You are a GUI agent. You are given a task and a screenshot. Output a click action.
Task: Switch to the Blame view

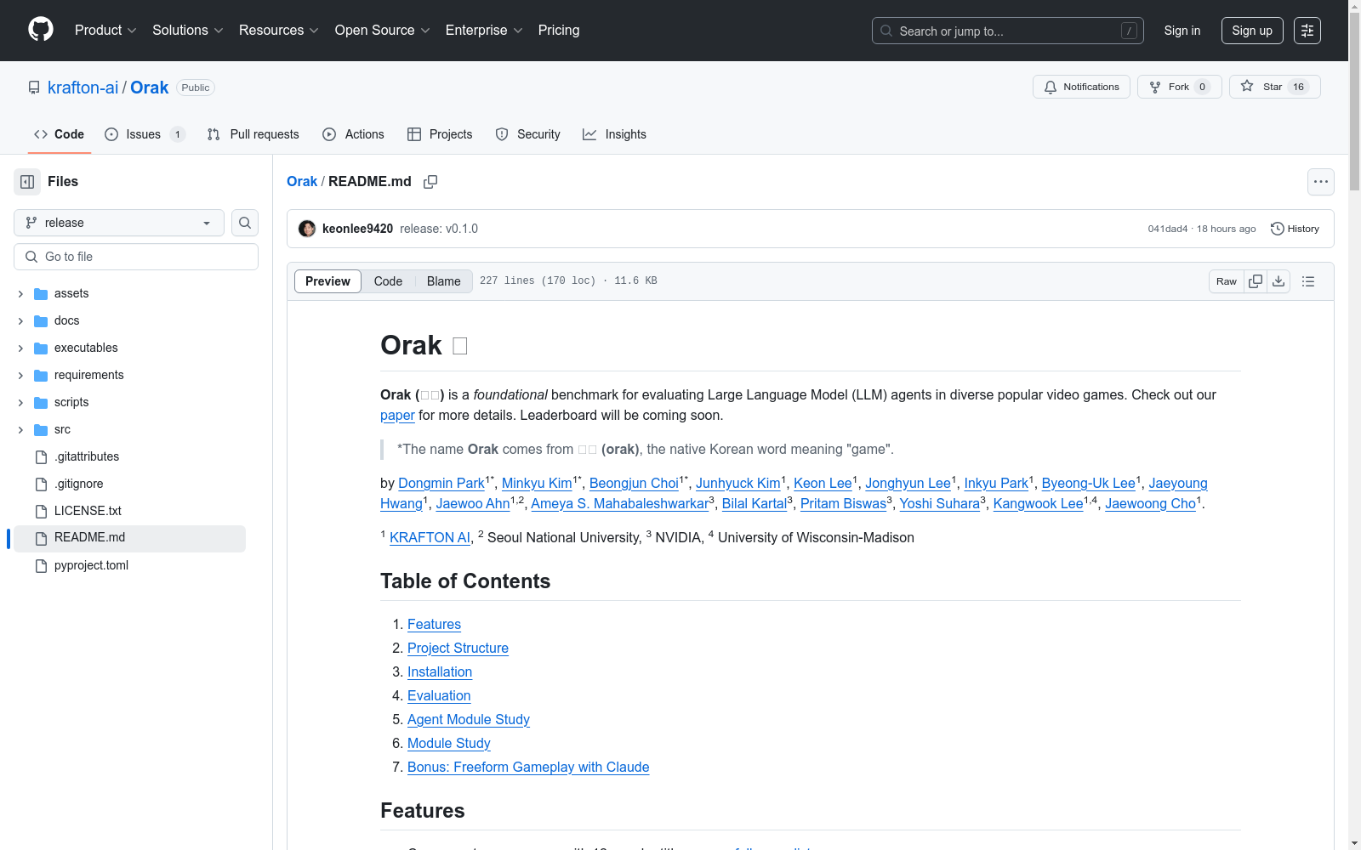[443, 281]
